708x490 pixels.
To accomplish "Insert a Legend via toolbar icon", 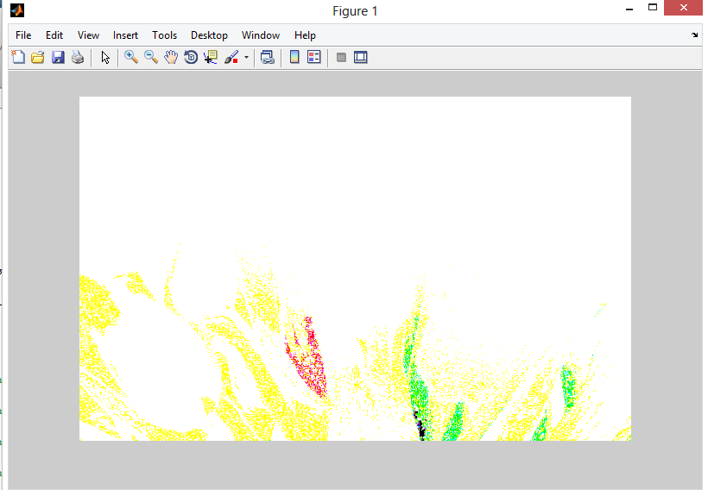I will (313, 57).
